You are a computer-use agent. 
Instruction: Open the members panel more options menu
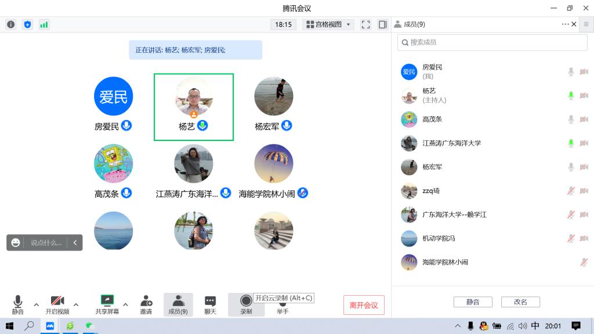click(x=565, y=24)
